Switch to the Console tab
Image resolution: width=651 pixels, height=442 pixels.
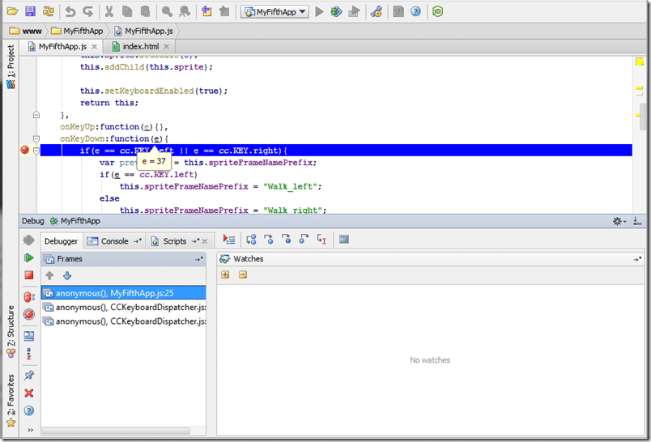(114, 241)
